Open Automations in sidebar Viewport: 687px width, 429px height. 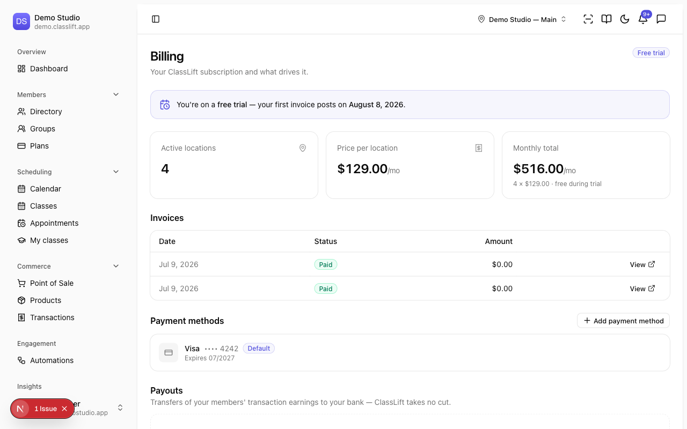pyautogui.click(x=69, y=360)
